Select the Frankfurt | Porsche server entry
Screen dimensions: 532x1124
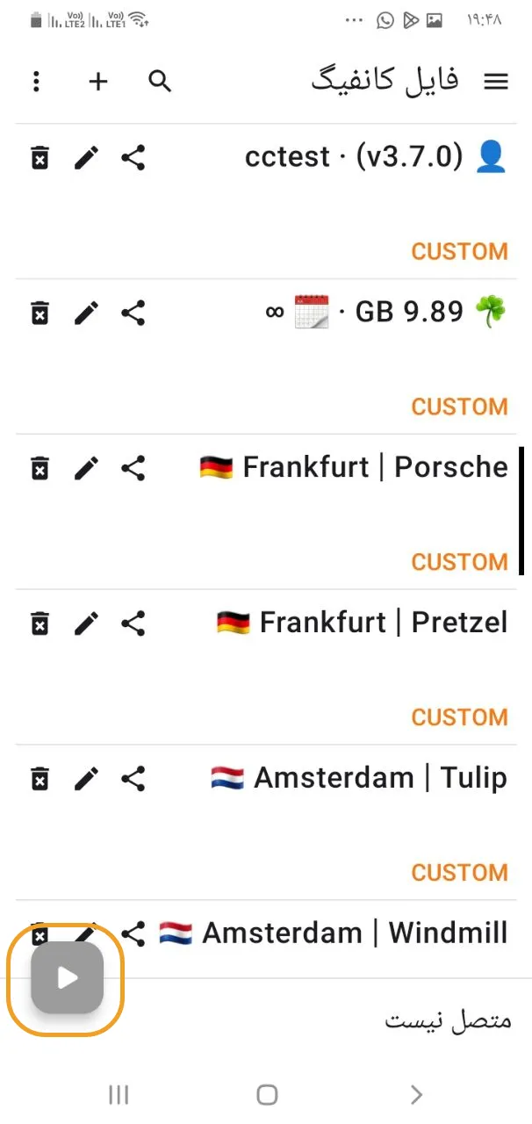point(266,512)
